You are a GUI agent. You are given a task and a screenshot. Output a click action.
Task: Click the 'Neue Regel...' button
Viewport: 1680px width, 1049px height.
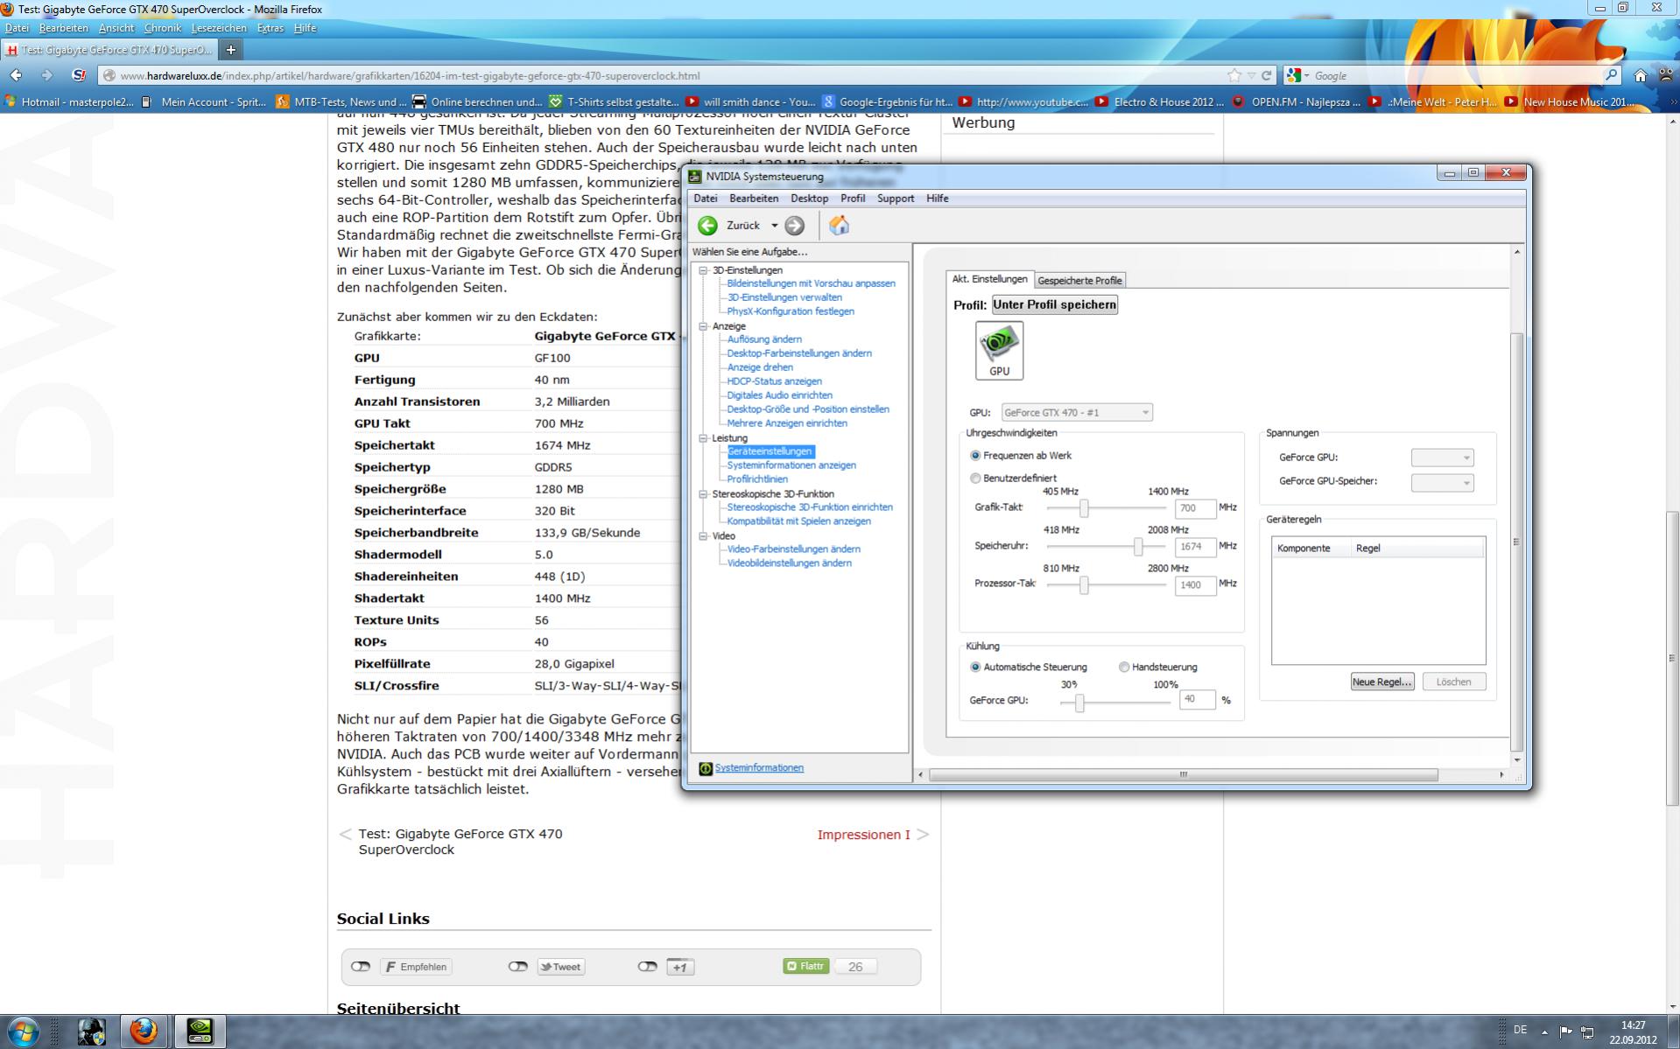tap(1381, 682)
